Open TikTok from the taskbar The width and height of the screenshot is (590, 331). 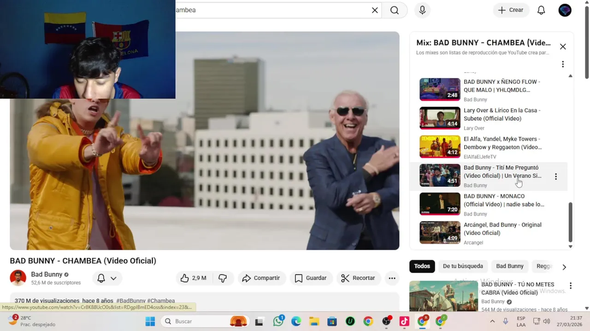[404, 321]
